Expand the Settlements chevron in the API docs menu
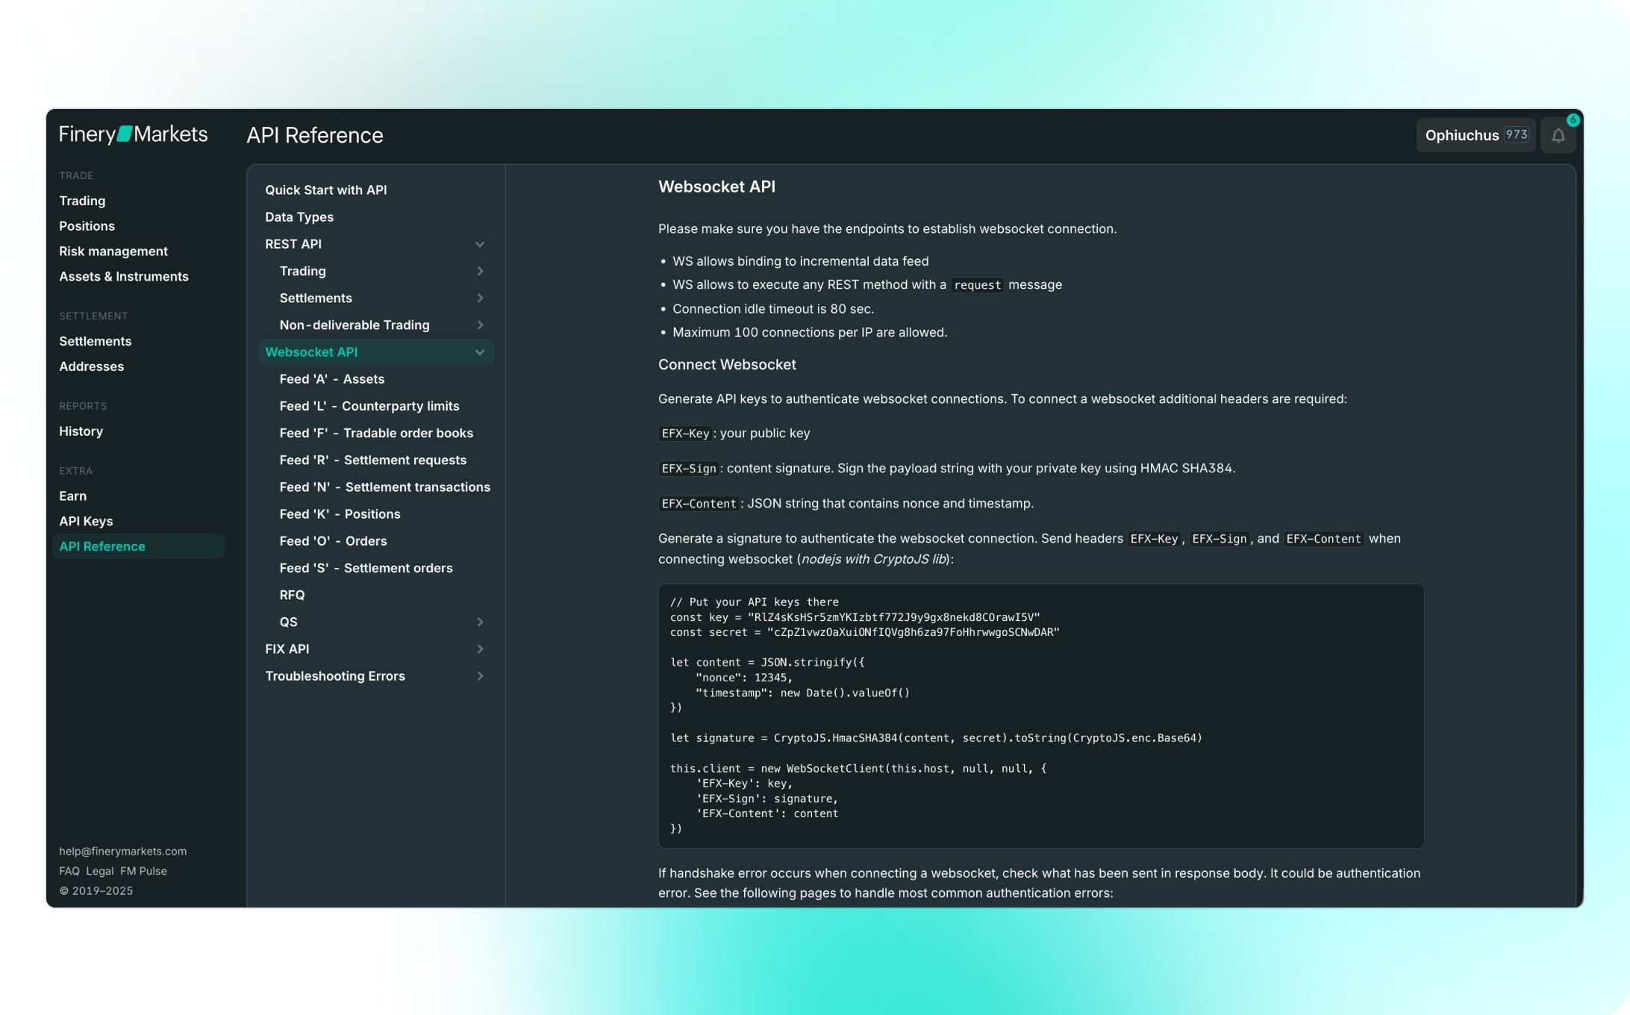Viewport: 1630px width, 1015px height. coord(480,298)
